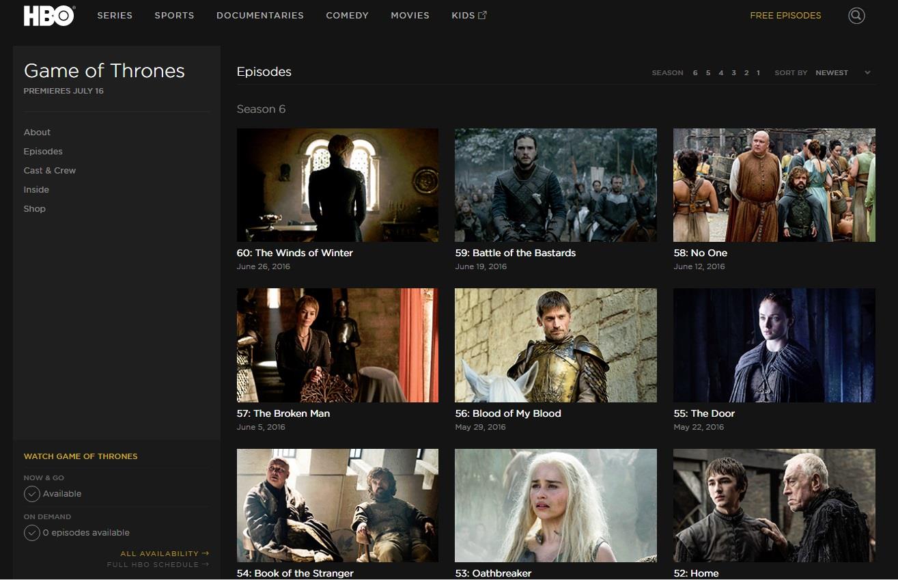Viewport: 898px width, 580px height.
Task: Click the external link icon beside KIDS
Action: (482, 15)
